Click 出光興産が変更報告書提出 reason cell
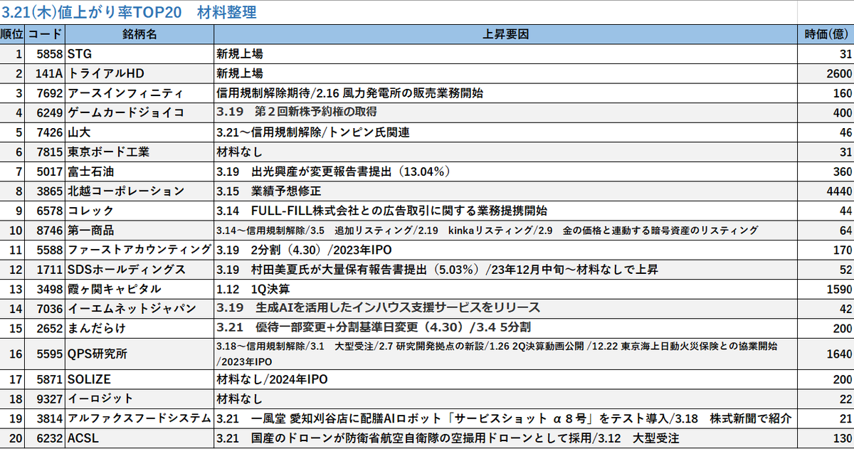Screen dimensions: 854x449 click(505, 171)
